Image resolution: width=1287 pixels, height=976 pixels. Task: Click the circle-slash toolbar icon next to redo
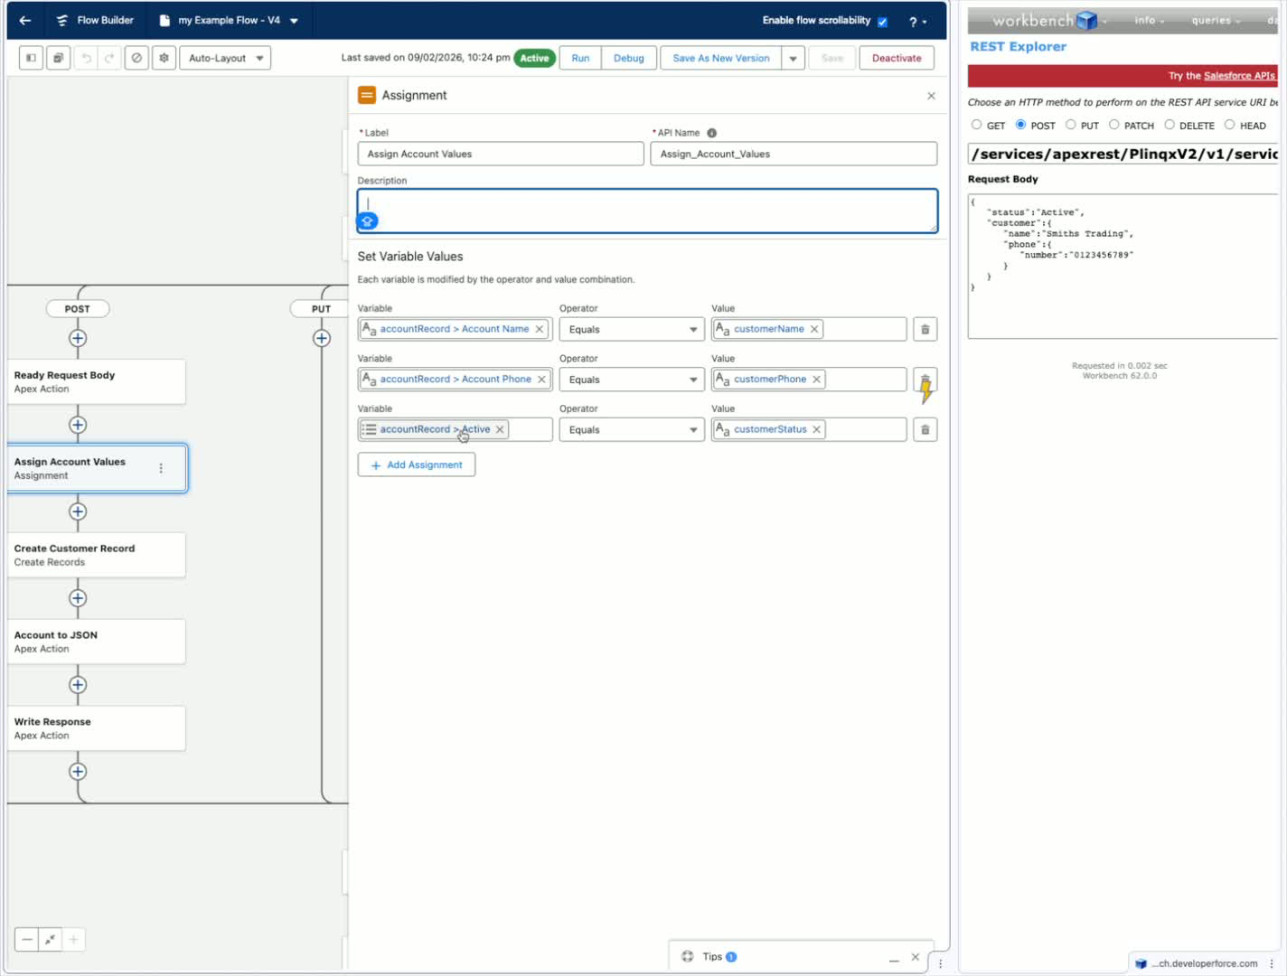[x=136, y=58]
